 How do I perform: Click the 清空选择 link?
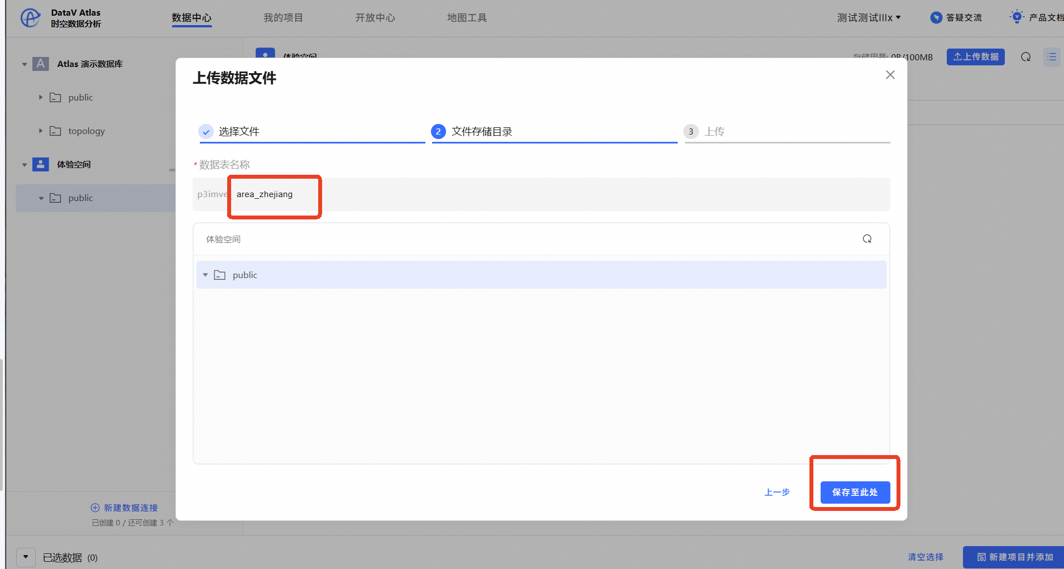tap(926, 557)
